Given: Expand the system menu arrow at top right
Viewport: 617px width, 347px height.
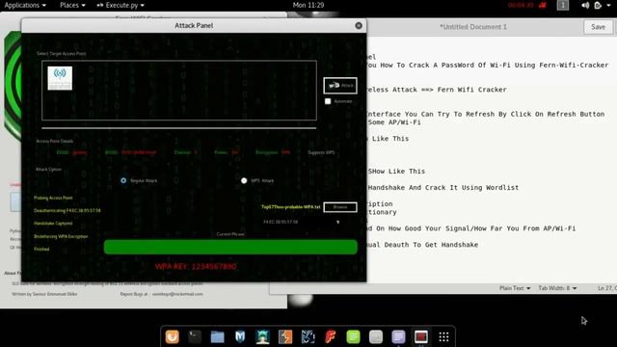Looking at the screenshot, I should tap(608, 5).
